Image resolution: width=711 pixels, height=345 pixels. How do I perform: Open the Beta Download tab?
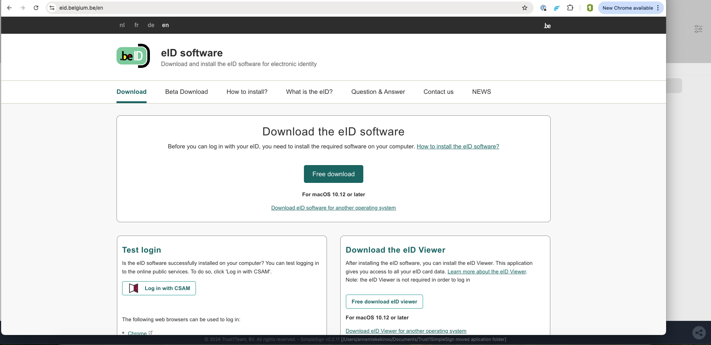(x=186, y=92)
